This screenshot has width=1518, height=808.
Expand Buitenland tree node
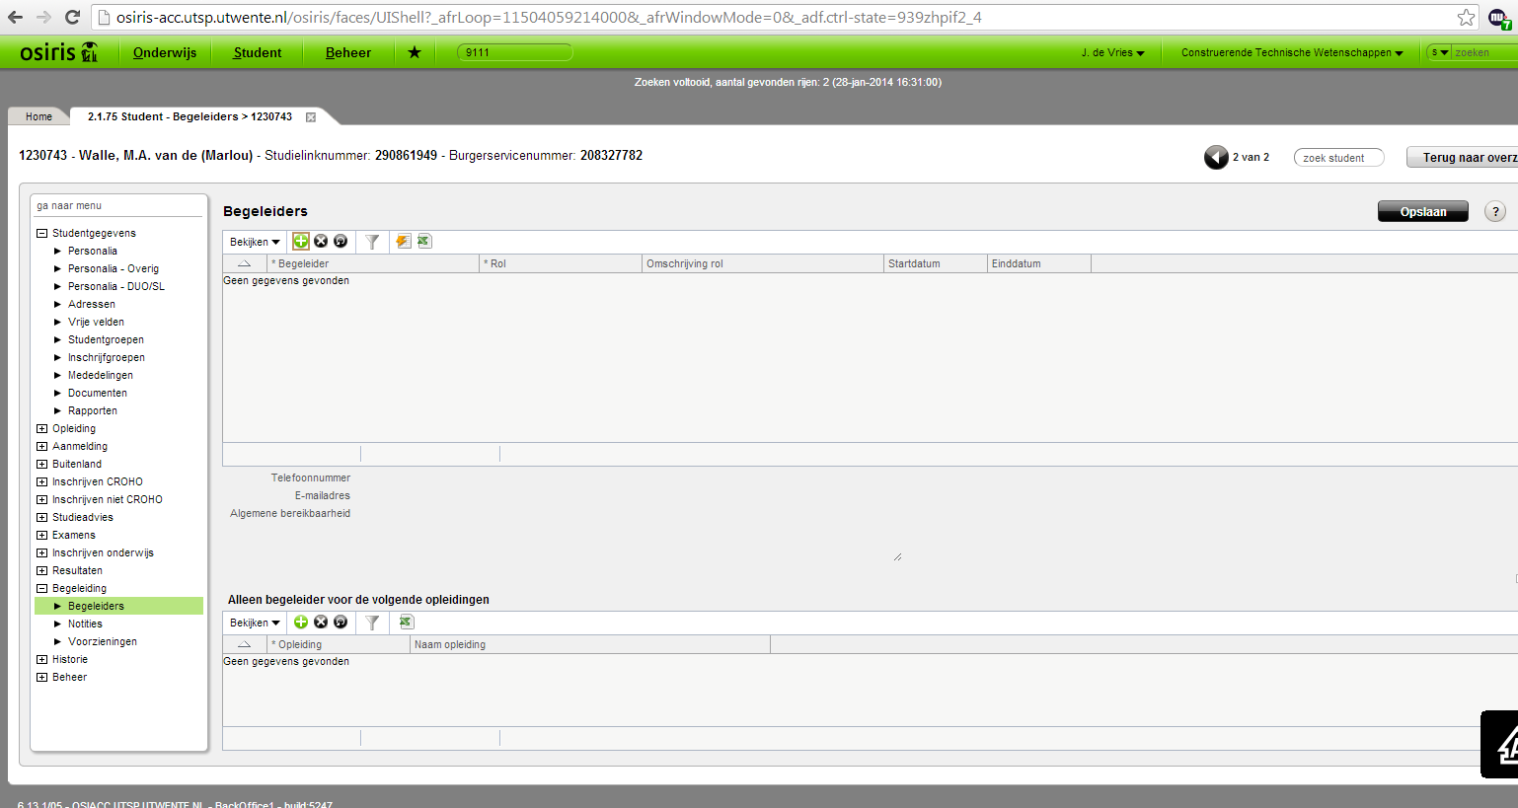pyautogui.click(x=41, y=465)
